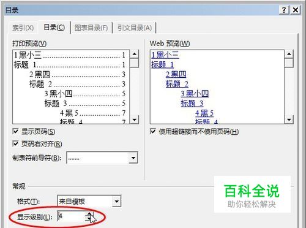Screen dimensions: 306x228
Task: Select print preview row 标题 2
Action: coord(77,84)
